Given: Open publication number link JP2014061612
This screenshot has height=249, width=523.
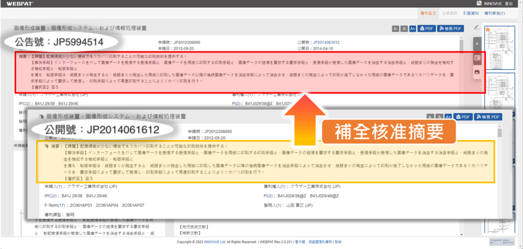Looking at the screenshot, I should coord(326,43).
